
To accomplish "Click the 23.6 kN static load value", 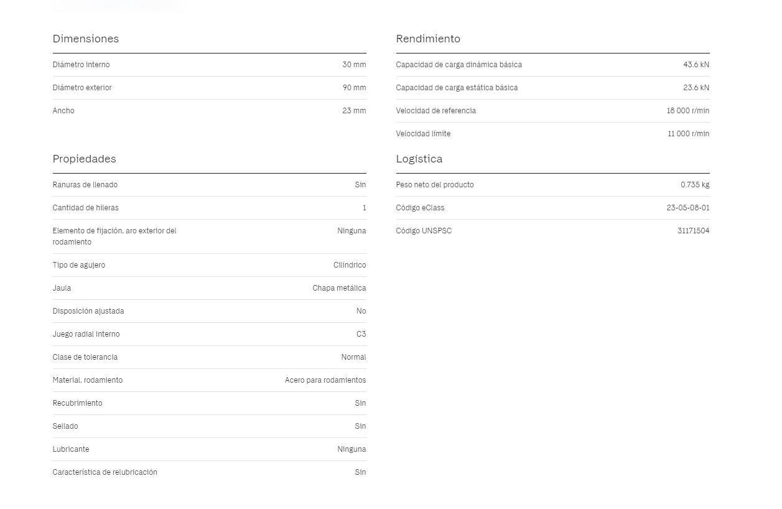I will [696, 88].
